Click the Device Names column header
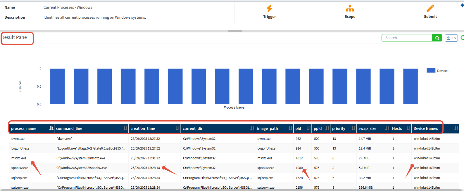Image resolution: width=464 pixels, height=191 pixels. tap(425, 128)
